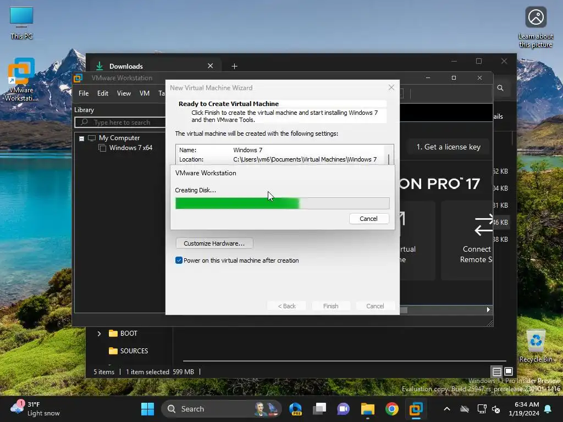The width and height of the screenshot is (563, 422).
Task: Expand the BOOT folder chevron
Action: coord(99,334)
